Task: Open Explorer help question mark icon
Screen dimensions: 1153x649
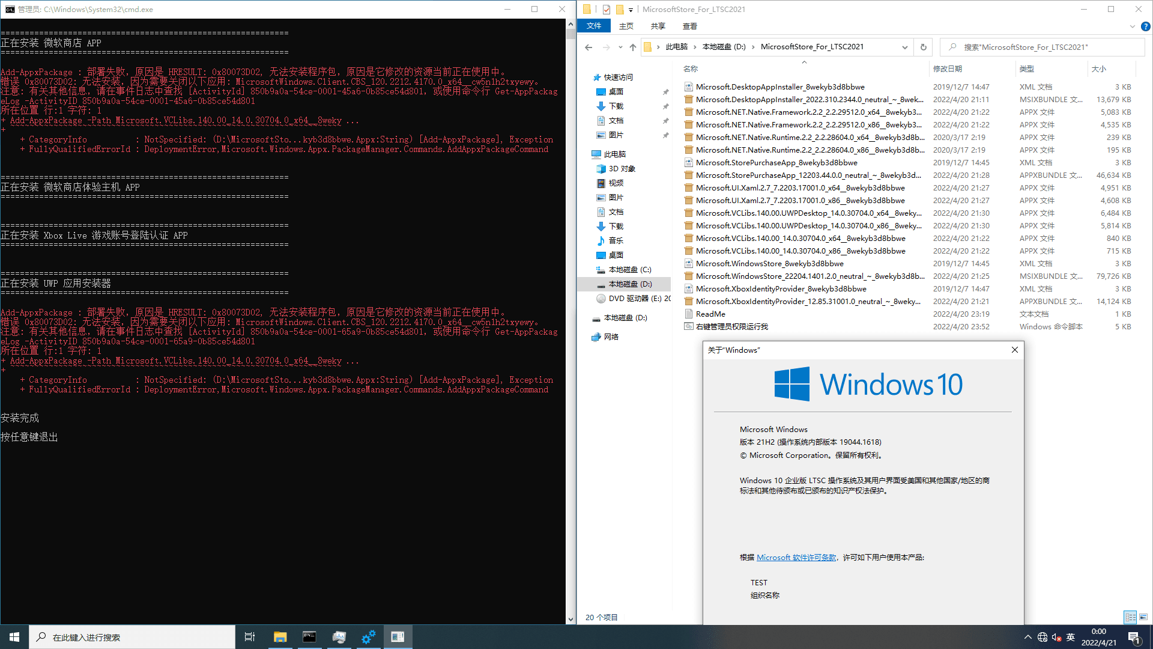Action: (x=1146, y=26)
